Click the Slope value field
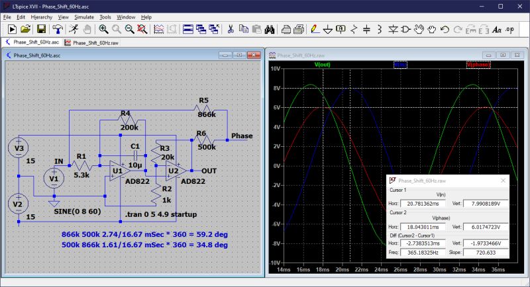 tap(486, 252)
